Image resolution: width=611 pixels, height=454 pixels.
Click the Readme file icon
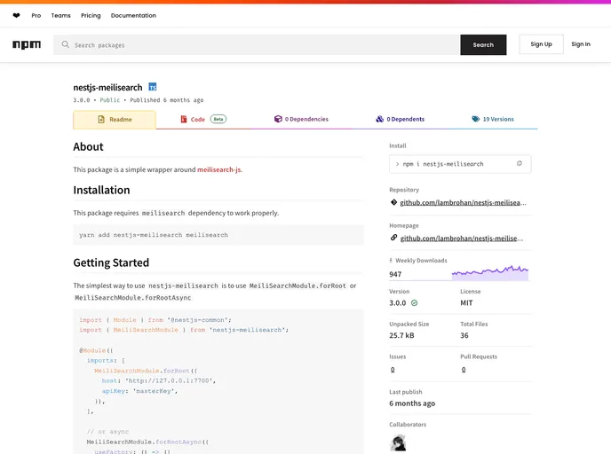101,120
